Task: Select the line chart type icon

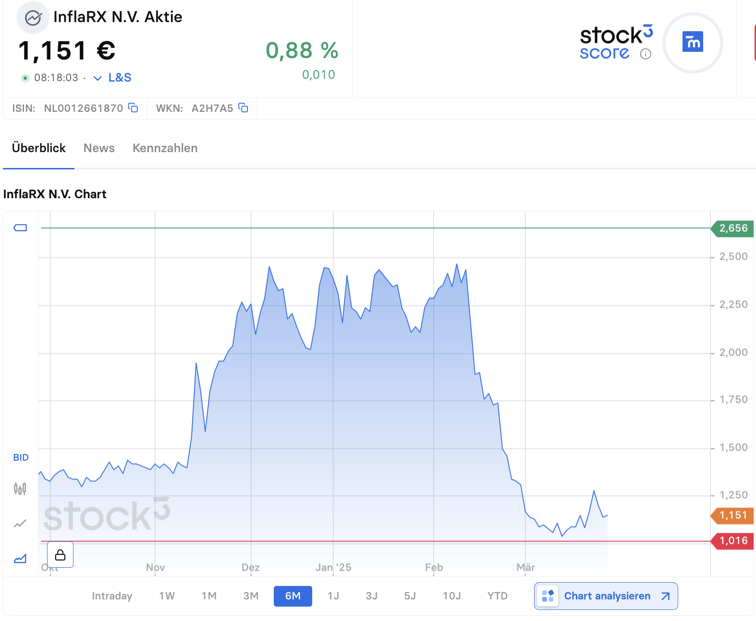Action: pos(20,524)
